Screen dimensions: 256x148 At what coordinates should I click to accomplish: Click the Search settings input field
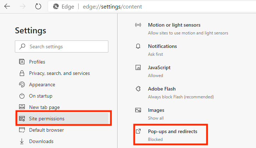tap(66, 46)
